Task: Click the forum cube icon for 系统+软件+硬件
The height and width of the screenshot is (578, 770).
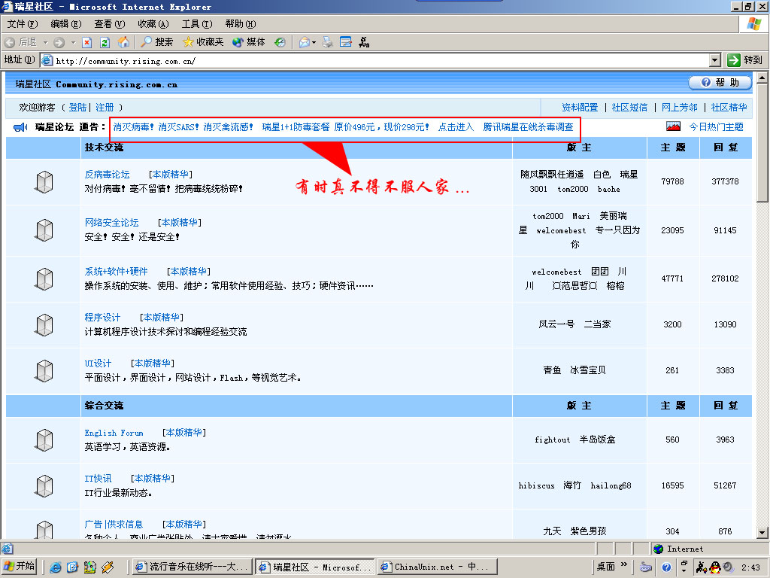Action: point(44,278)
